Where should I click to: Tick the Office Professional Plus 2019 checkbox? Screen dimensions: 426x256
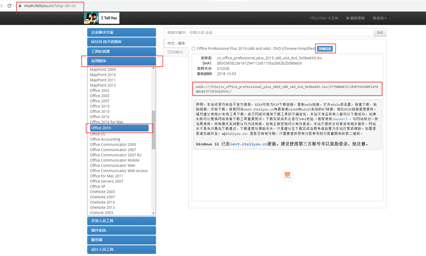194,49
